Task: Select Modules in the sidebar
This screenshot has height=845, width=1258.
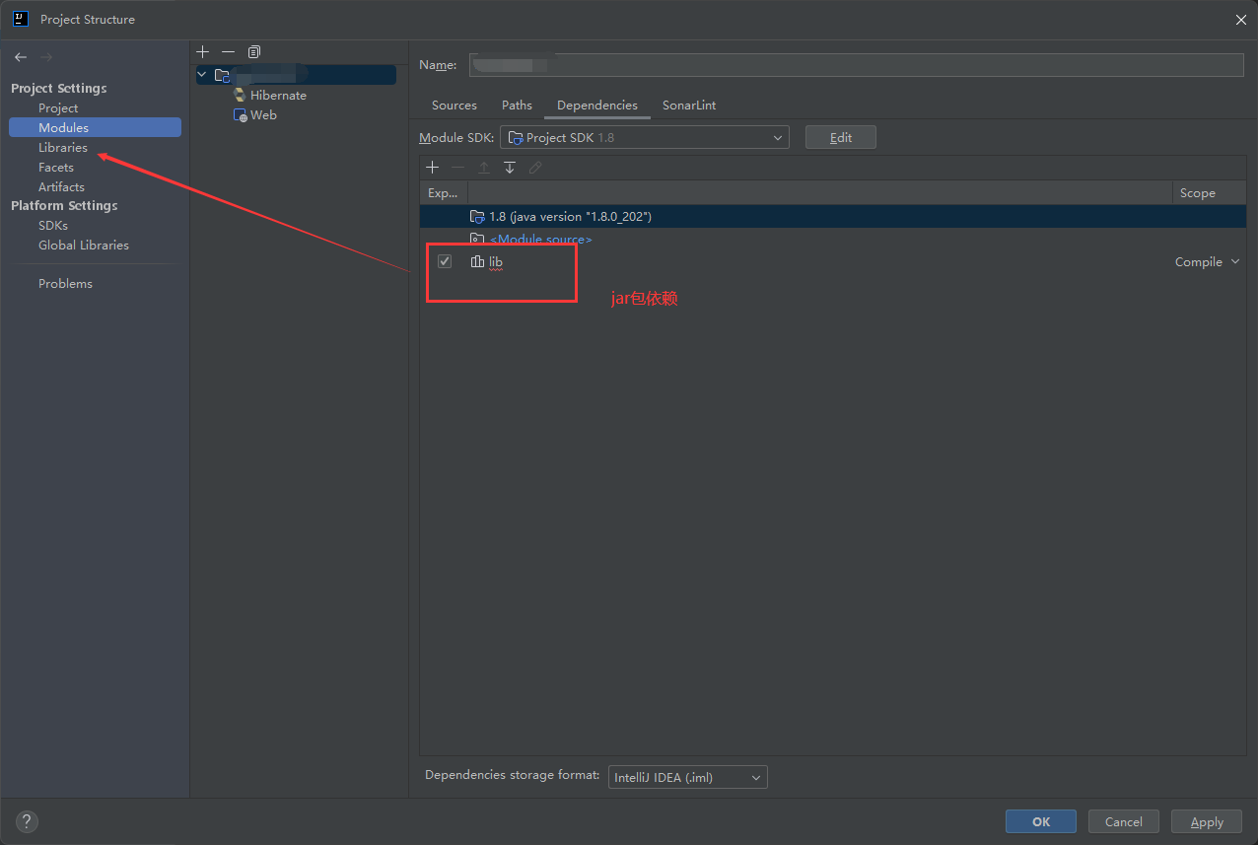Action: 95,127
